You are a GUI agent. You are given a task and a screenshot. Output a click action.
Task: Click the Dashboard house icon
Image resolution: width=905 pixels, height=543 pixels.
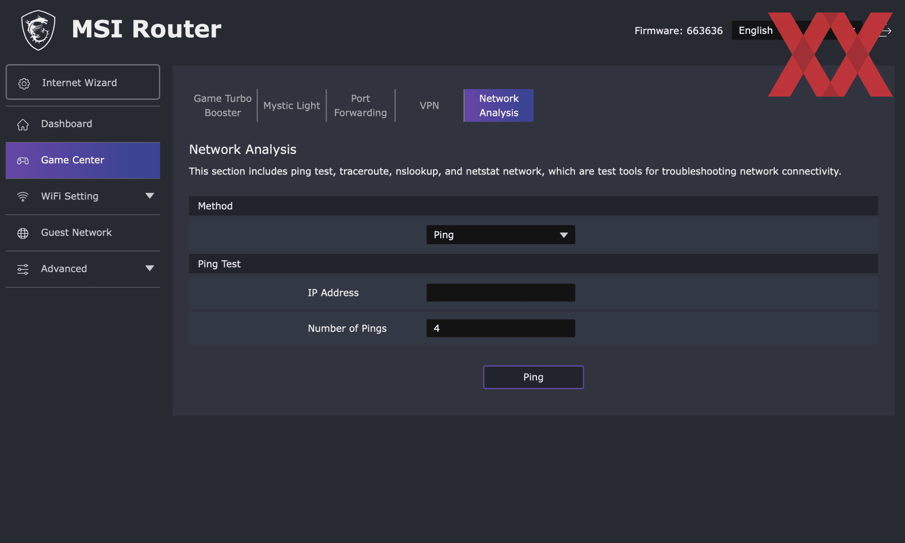coord(23,124)
